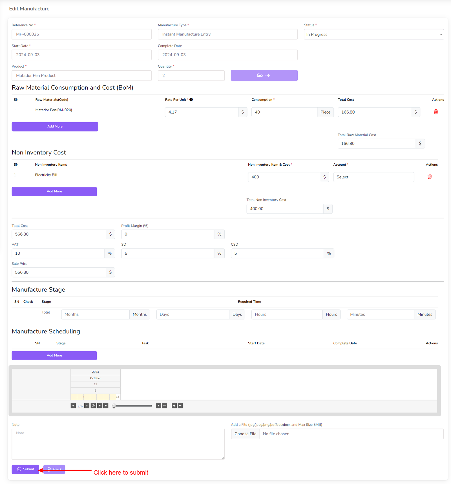Delete the Matador Pen raw material row

(x=436, y=112)
